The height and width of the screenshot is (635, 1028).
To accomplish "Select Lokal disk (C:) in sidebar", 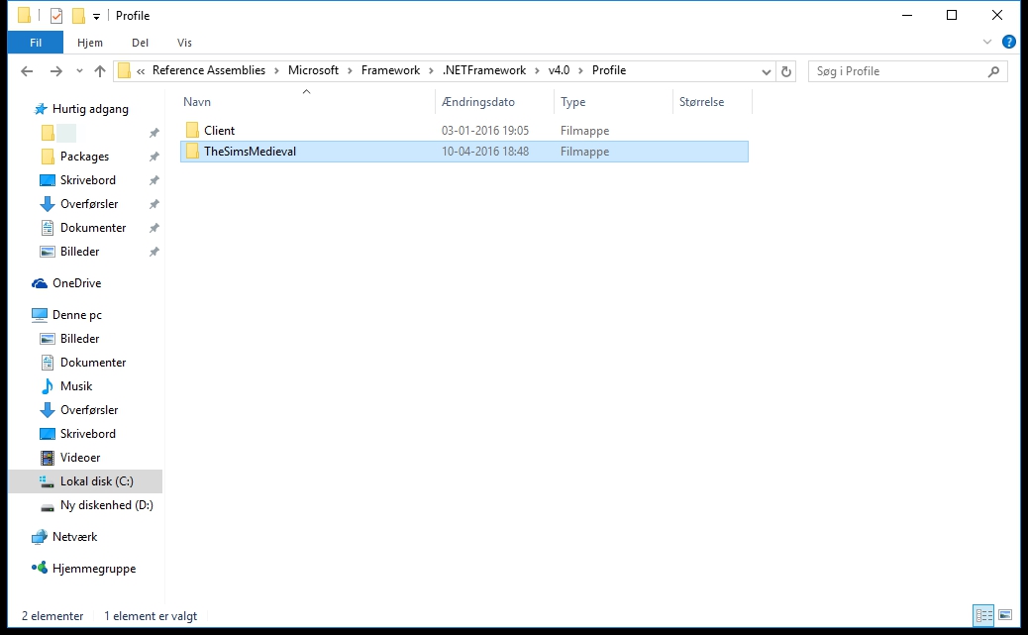I will point(96,481).
